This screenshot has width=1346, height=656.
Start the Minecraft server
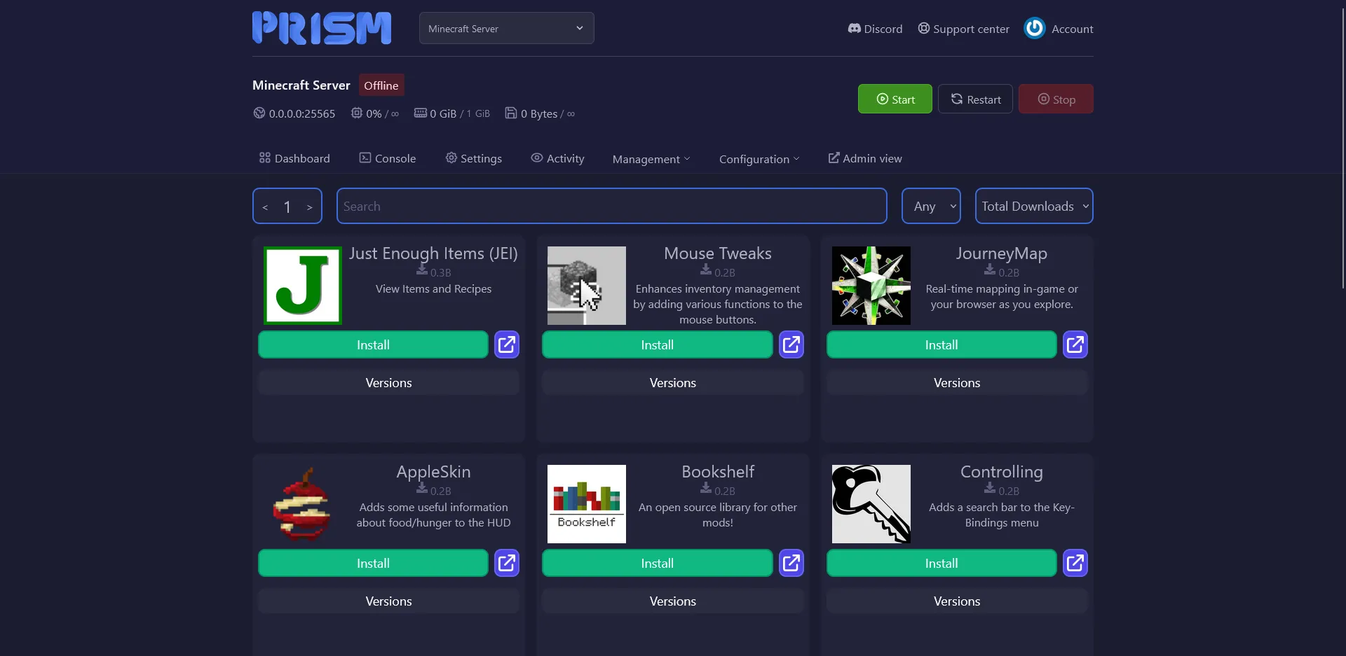click(895, 99)
